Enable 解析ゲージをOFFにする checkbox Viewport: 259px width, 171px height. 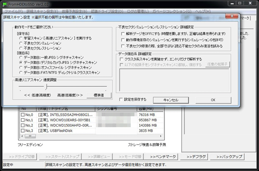[x=123, y=34]
